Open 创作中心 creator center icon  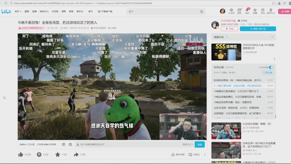pos(271,11)
